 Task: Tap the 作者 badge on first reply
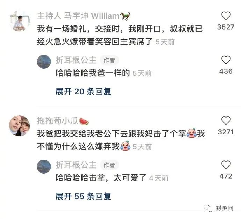click(x=109, y=60)
